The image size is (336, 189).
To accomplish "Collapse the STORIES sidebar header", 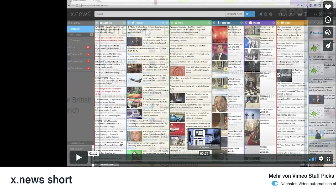I will point(80,23).
